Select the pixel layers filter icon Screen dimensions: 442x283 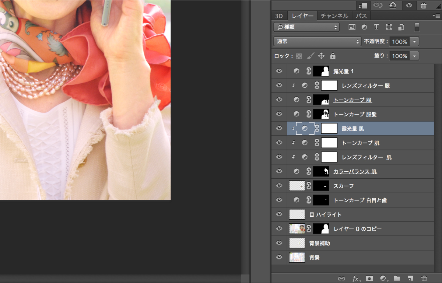click(x=352, y=27)
